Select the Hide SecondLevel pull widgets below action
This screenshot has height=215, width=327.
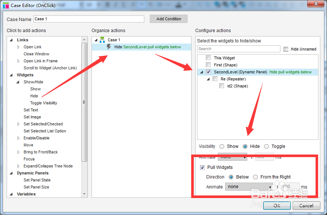coord(141,47)
